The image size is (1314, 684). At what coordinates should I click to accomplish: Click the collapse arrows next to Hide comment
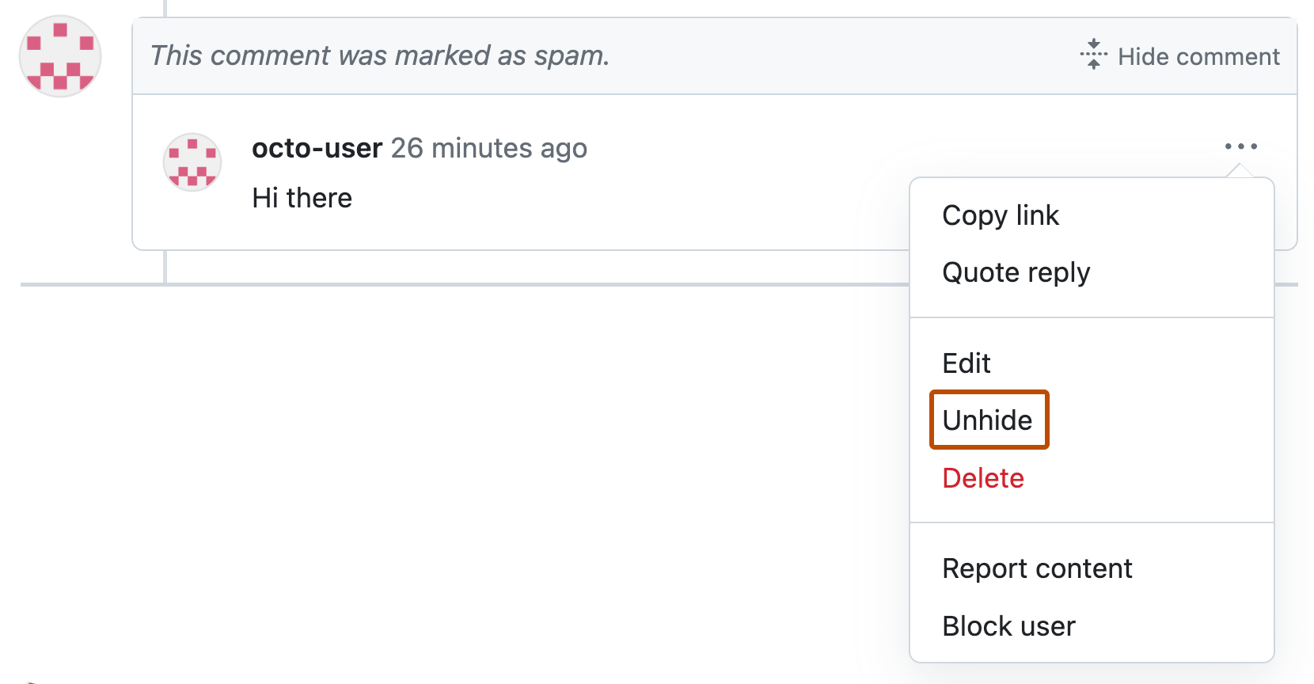[1092, 55]
